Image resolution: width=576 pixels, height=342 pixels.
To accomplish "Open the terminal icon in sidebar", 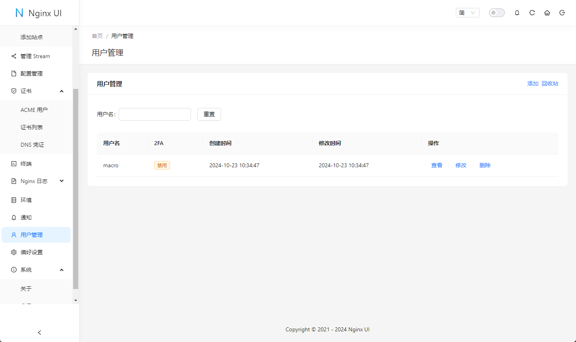I will point(14,164).
